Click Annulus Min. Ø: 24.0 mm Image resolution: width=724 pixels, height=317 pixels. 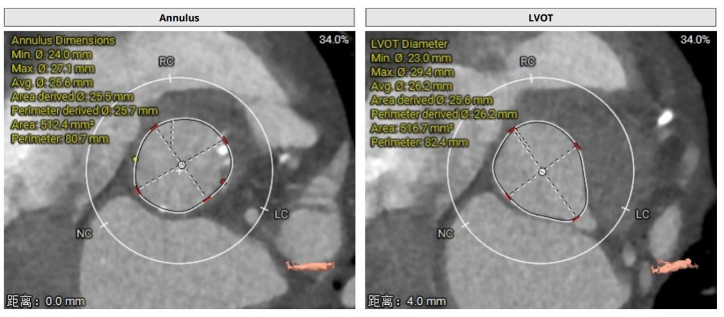(51, 55)
